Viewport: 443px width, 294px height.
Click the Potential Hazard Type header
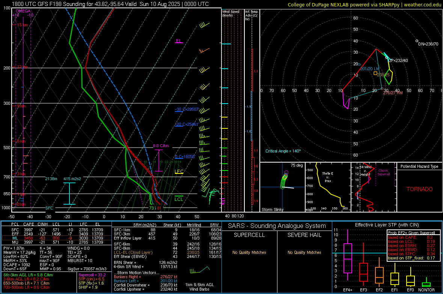pyautogui.click(x=419, y=166)
